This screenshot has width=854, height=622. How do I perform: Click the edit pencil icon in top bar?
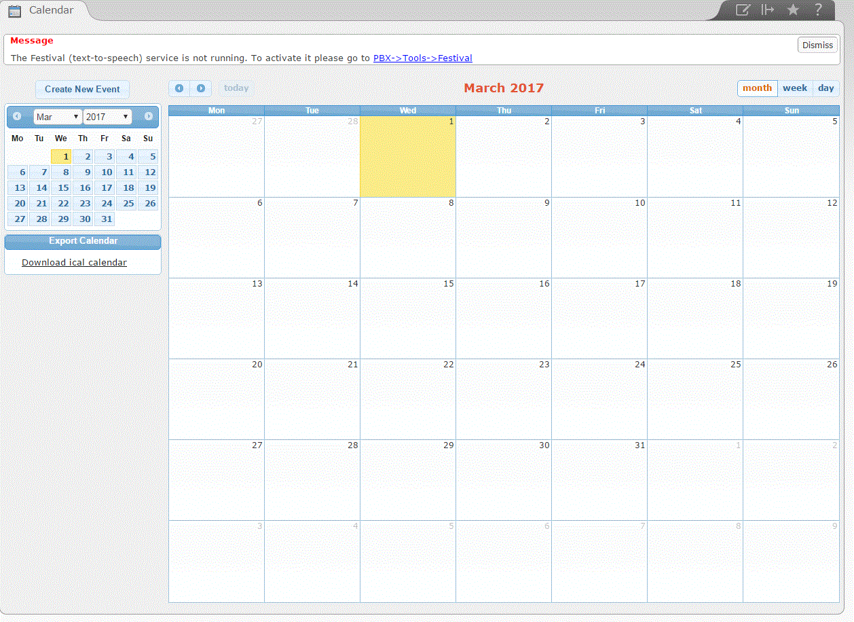(743, 10)
